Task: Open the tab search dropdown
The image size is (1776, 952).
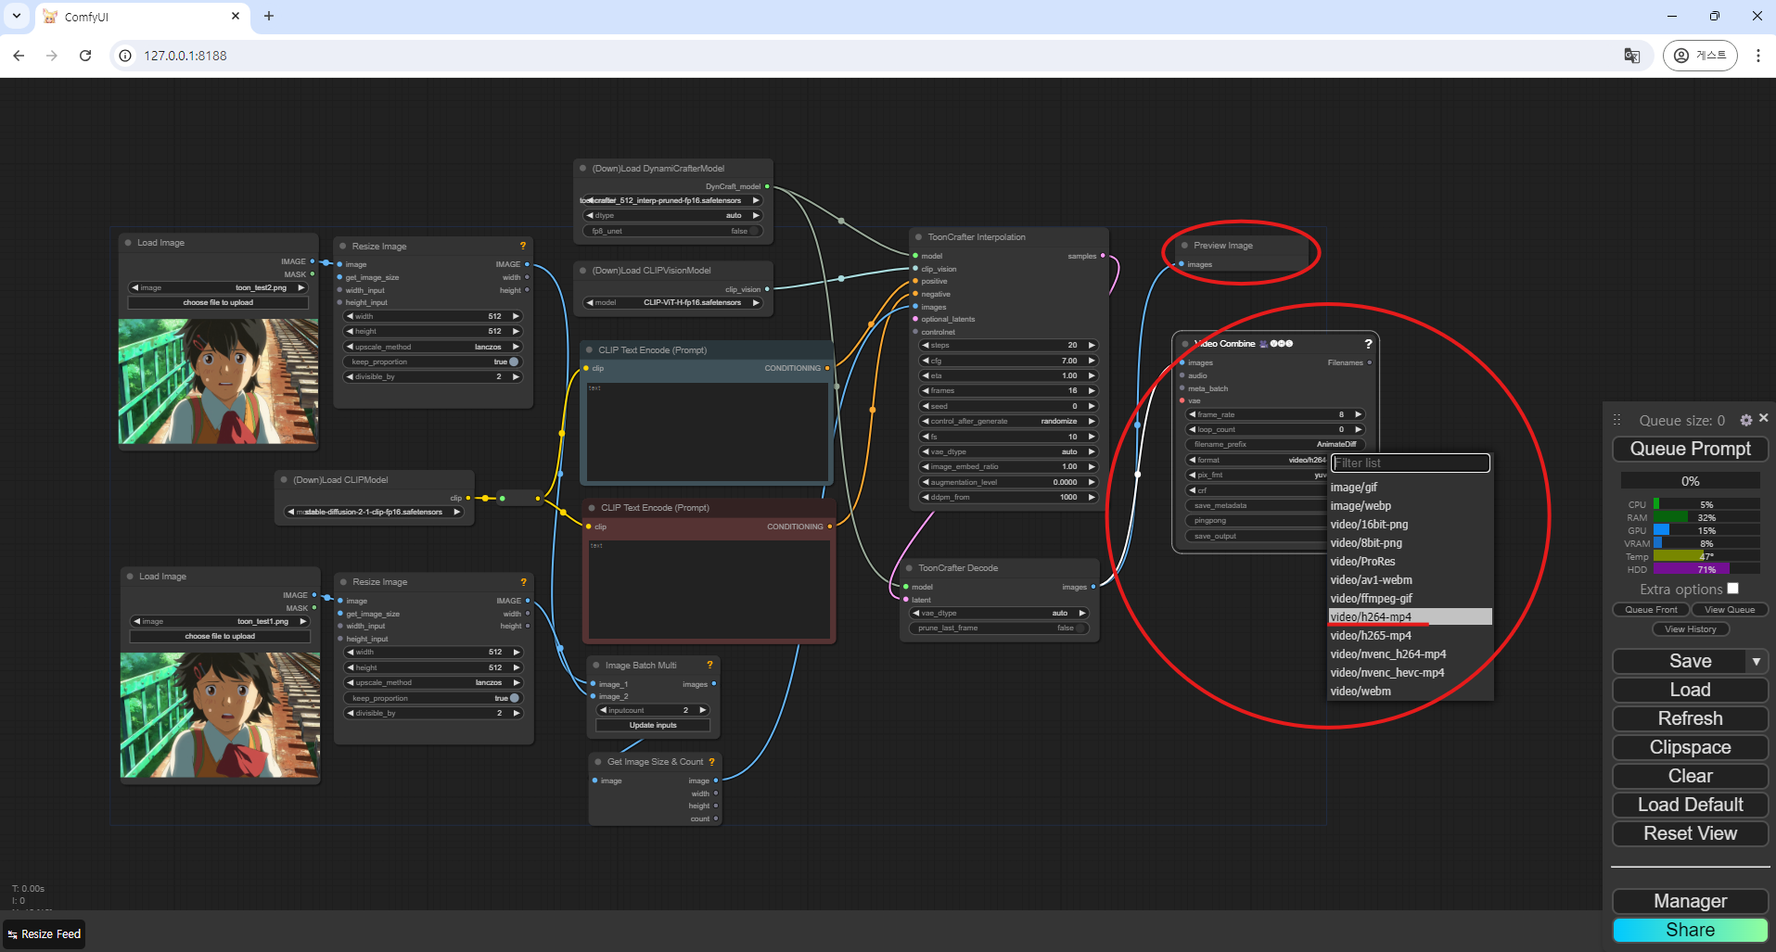Action: 17,16
